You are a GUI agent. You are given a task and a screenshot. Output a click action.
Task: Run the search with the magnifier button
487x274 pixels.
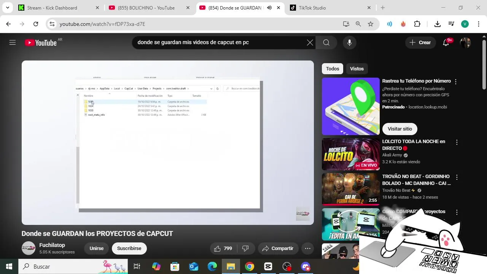coord(326,43)
